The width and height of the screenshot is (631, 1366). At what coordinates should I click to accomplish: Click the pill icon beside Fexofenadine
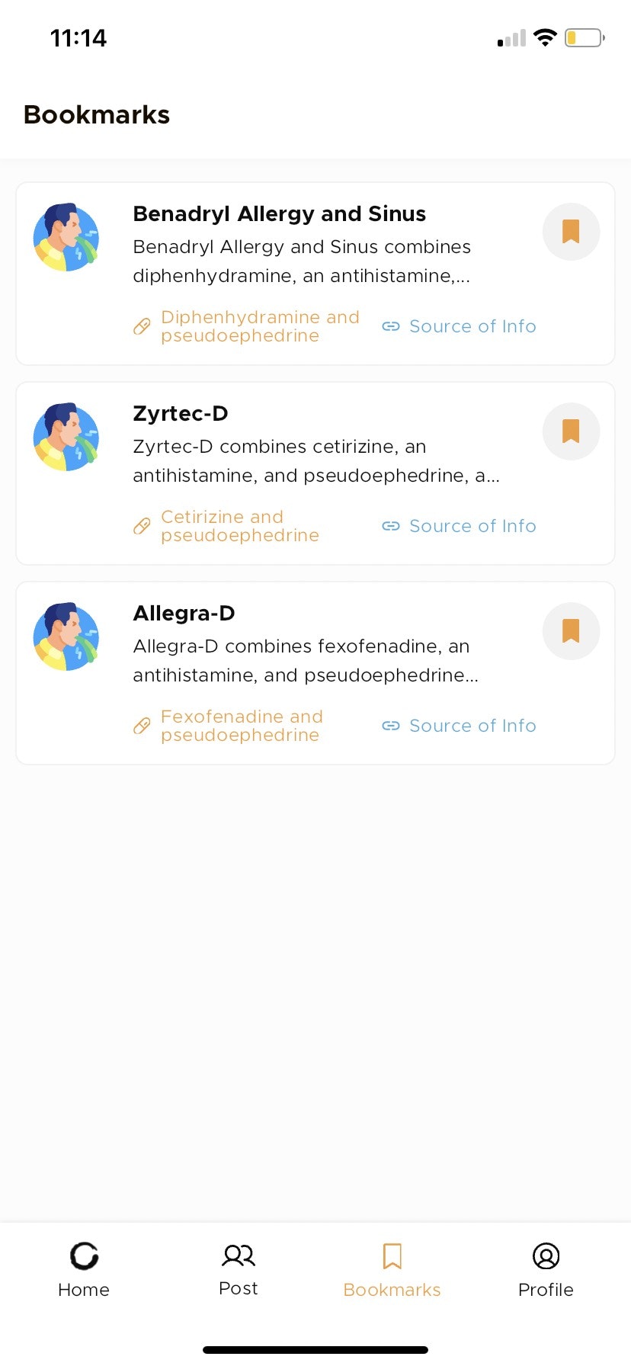[x=142, y=726]
